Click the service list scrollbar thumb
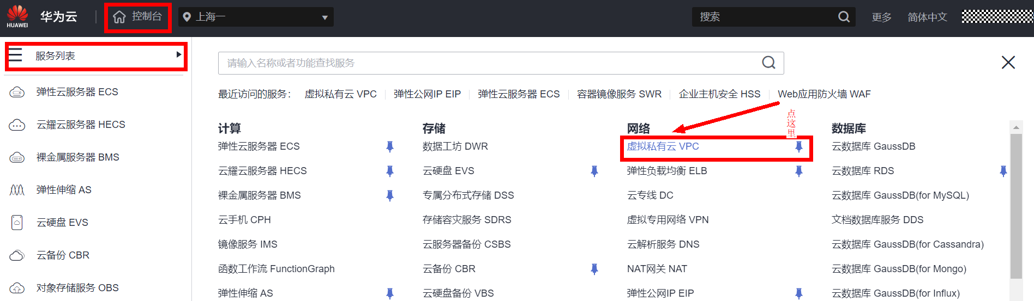The height and width of the screenshot is (301, 1034). click(x=1016, y=206)
